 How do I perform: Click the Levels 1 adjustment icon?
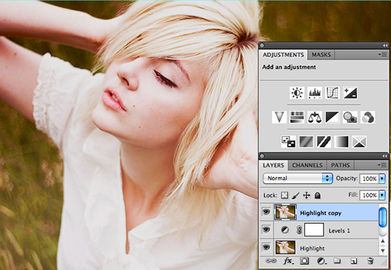[x=285, y=230]
